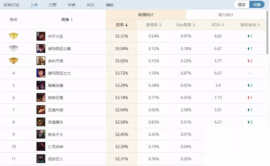Switch to 完整 view mode
The width and height of the screenshot is (270, 166).
257,5
